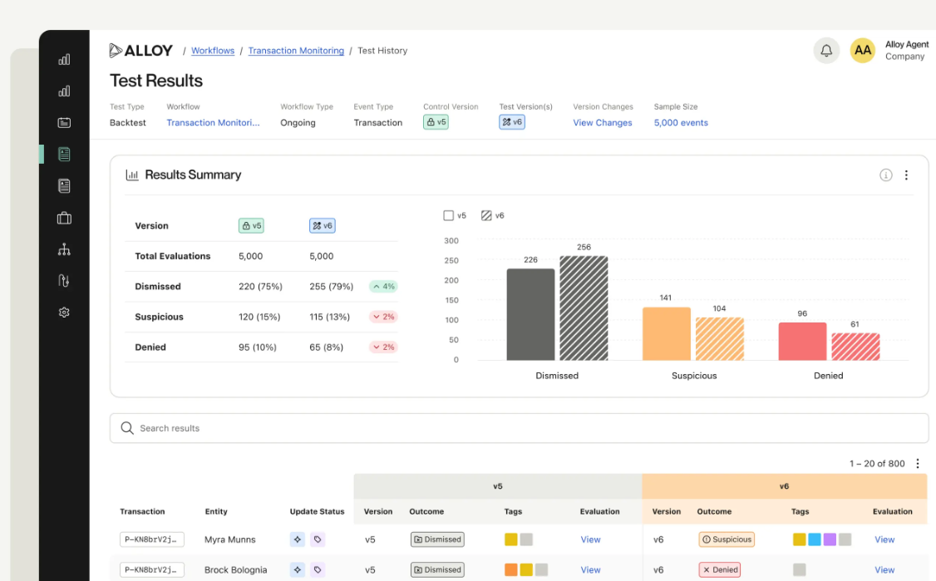Click the Suspicious outcome badge for Myra Munns

pos(727,539)
